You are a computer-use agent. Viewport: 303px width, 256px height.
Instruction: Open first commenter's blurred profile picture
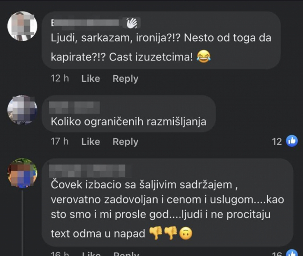pyautogui.click(x=22, y=26)
